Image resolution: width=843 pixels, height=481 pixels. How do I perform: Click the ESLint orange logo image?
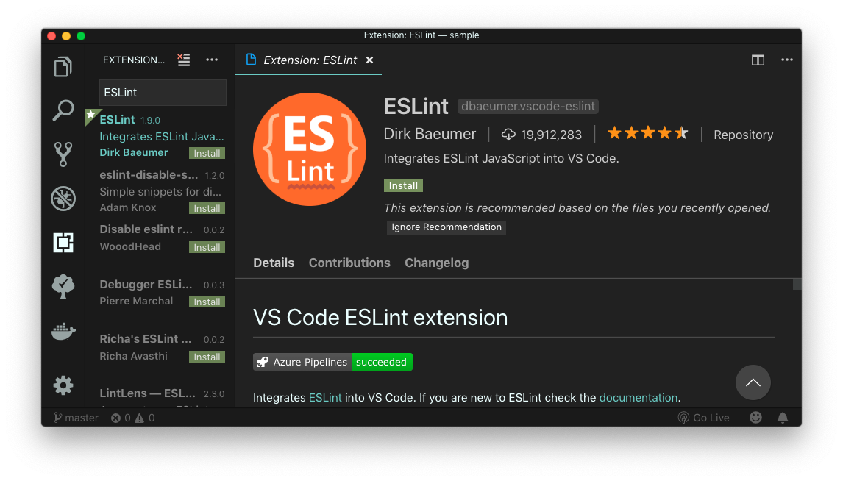point(310,149)
